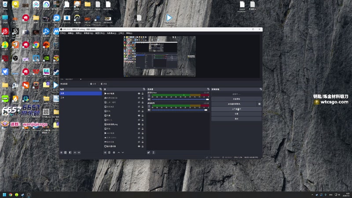Open source properties gear icon

[x=114, y=152]
